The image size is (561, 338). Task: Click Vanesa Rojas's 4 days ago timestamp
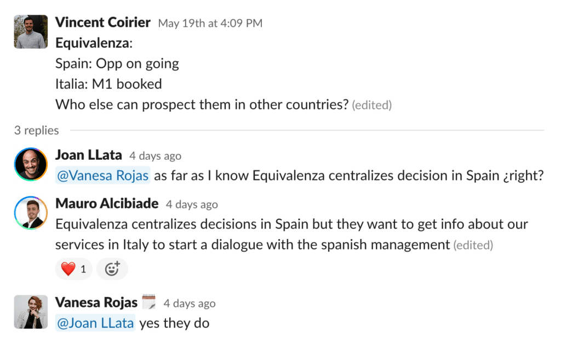click(190, 304)
